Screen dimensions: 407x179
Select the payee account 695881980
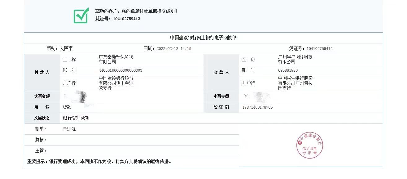[288, 70]
